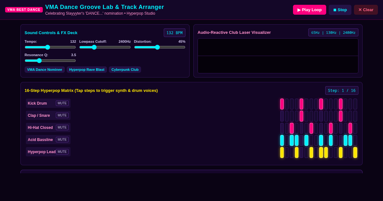
Task: Clear the pattern with the Clear button
Action: click(366, 10)
